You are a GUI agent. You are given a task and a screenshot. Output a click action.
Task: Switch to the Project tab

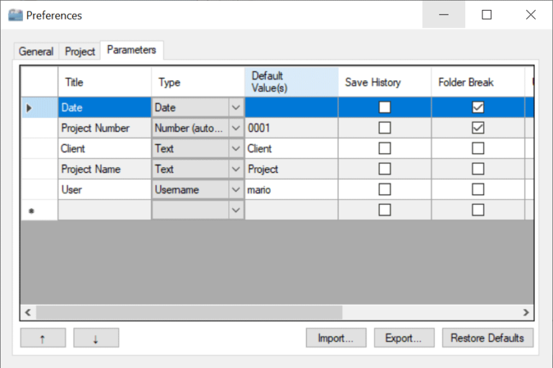(x=80, y=51)
